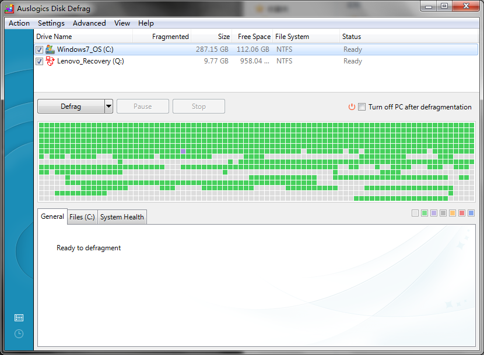Click the 287.15 GB size value

tap(212, 49)
